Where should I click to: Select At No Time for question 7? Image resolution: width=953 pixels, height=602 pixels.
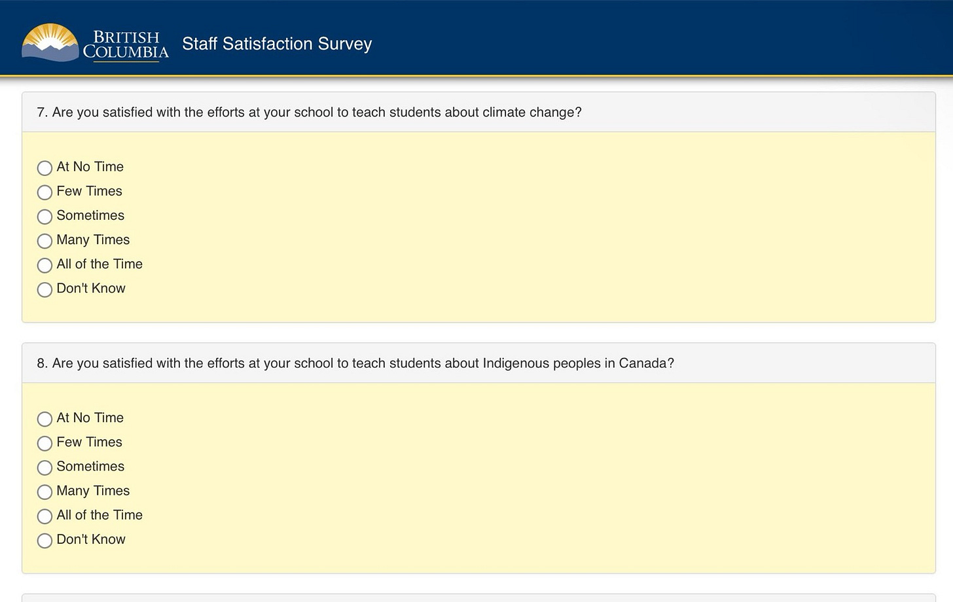45,168
